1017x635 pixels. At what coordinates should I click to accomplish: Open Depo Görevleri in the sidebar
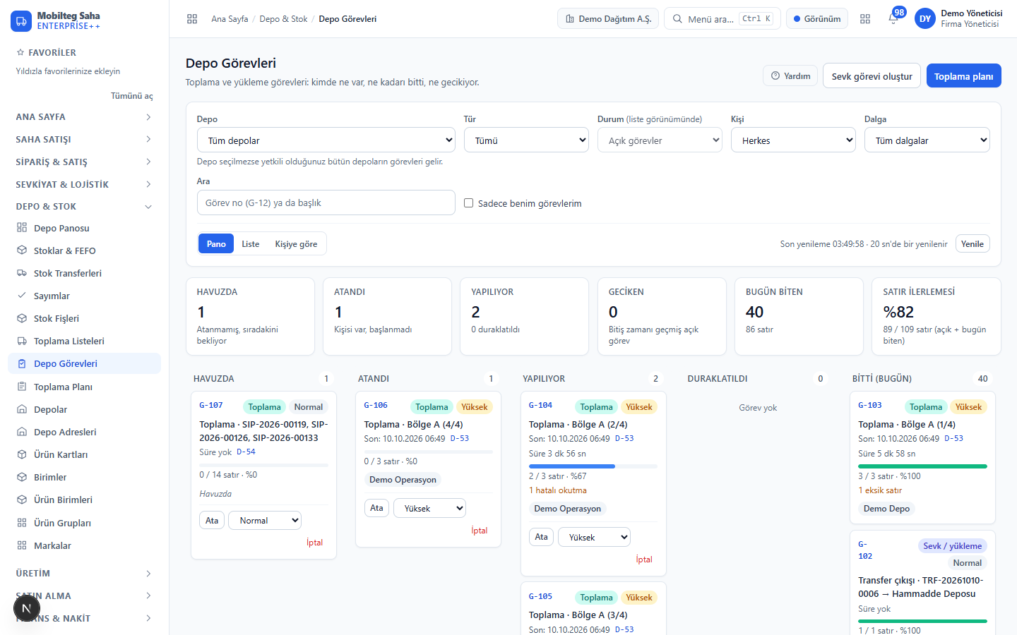pos(84,363)
